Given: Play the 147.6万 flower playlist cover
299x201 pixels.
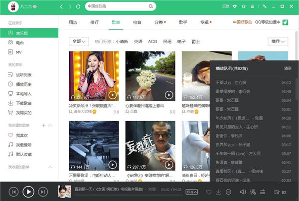Looking at the screenshot, I should point(169,95).
